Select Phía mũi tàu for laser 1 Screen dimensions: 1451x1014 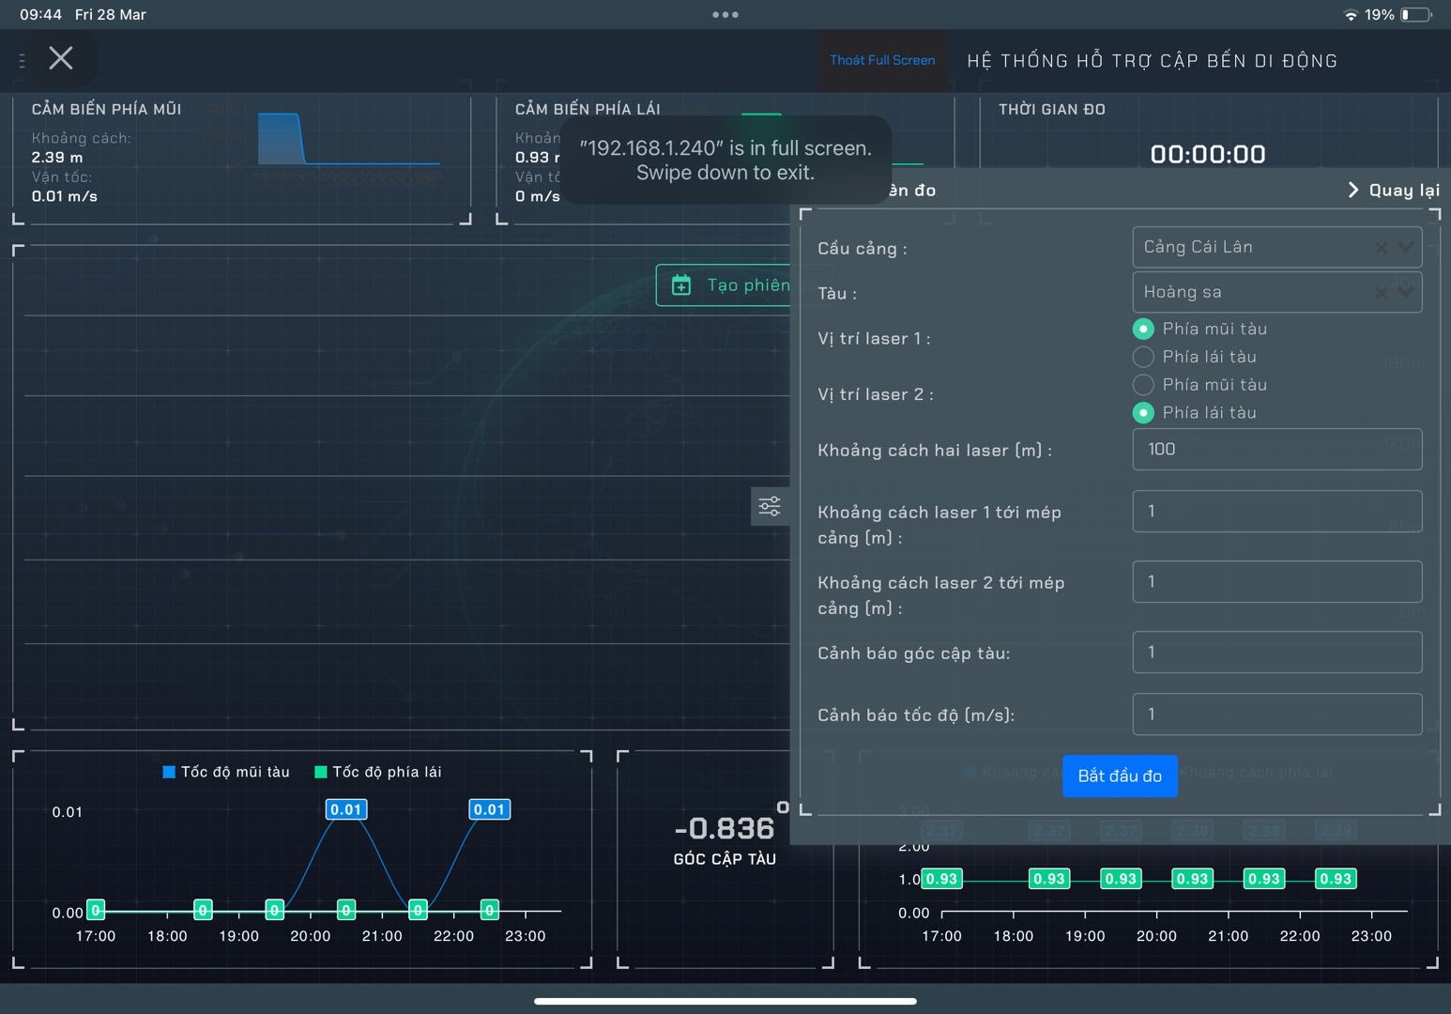[1143, 329]
